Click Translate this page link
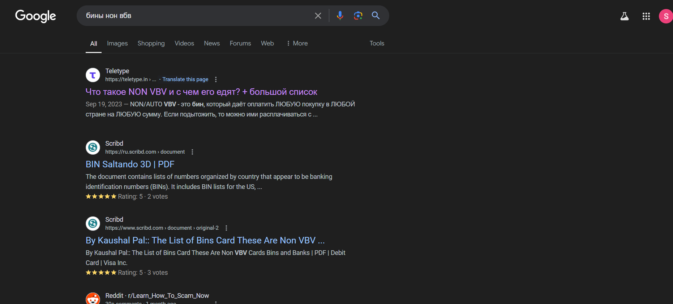Image resolution: width=673 pixels, height=304 pixels. pos(185,79)
